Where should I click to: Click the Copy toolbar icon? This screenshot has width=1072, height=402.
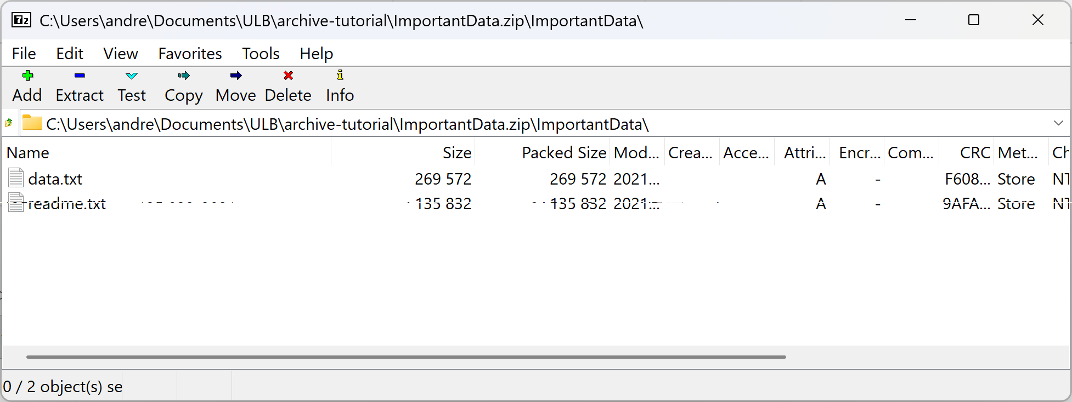pyautogui.click(x=183, y=76)
